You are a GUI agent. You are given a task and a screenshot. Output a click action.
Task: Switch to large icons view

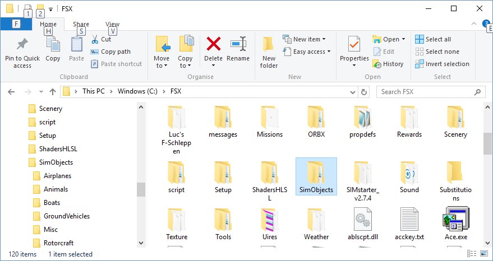pos(484,254)
